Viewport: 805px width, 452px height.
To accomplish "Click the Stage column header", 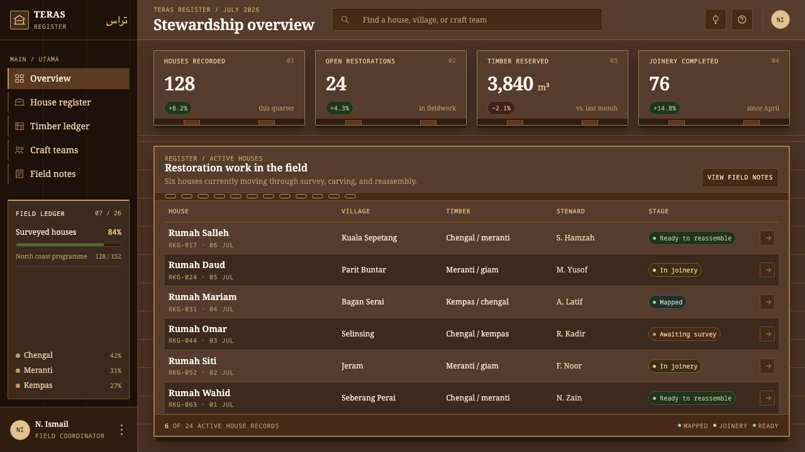I will [x=658, y=212].
